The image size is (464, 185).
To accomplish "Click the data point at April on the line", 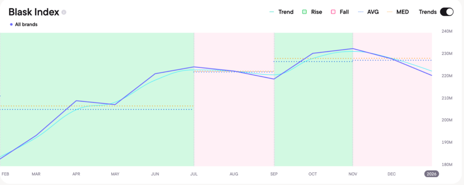I will [x=76, y=101].
